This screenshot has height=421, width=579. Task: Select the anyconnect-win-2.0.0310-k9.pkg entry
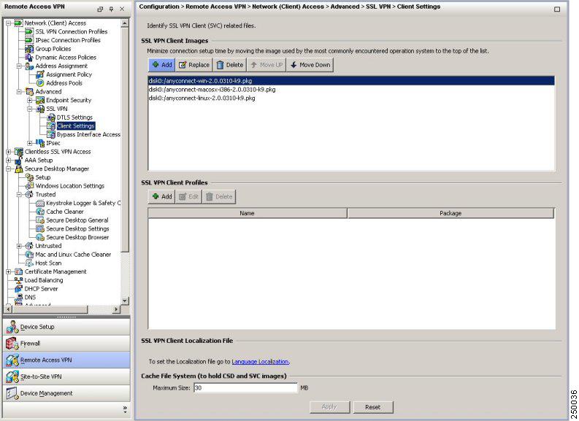[x=351, y=81]
